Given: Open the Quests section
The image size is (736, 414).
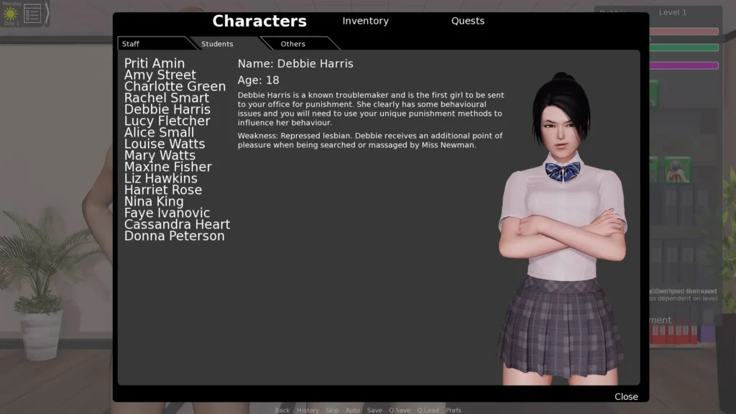Looking at the screenshot, I should tap(467, 21).
